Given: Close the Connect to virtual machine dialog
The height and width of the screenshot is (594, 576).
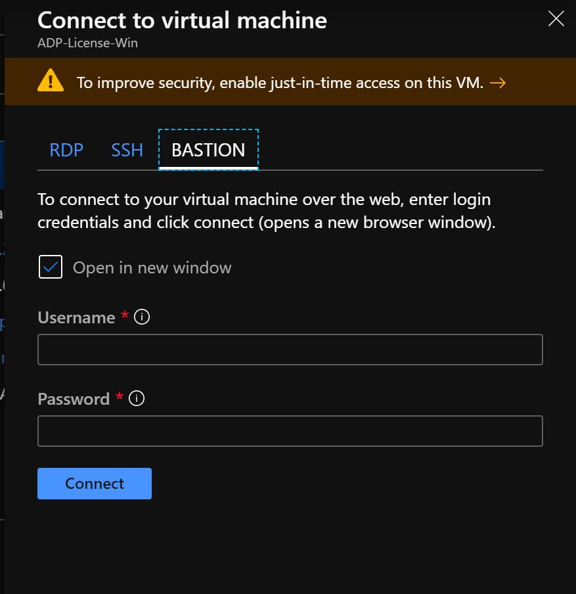Looking at the screenshot, I should click(x=556, y=19).
